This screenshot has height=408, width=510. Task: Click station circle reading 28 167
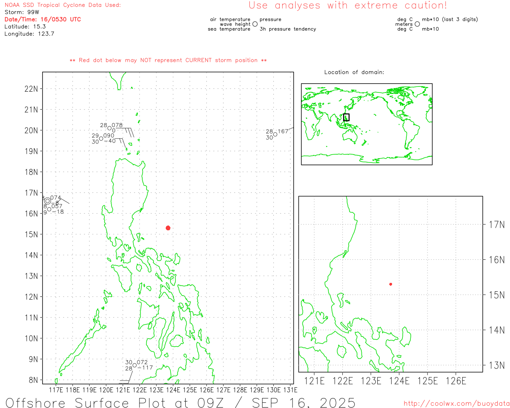[x=275, y=134]
